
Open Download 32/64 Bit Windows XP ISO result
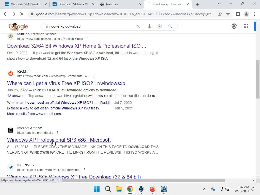pyautogui.click(x=76, y=46)
